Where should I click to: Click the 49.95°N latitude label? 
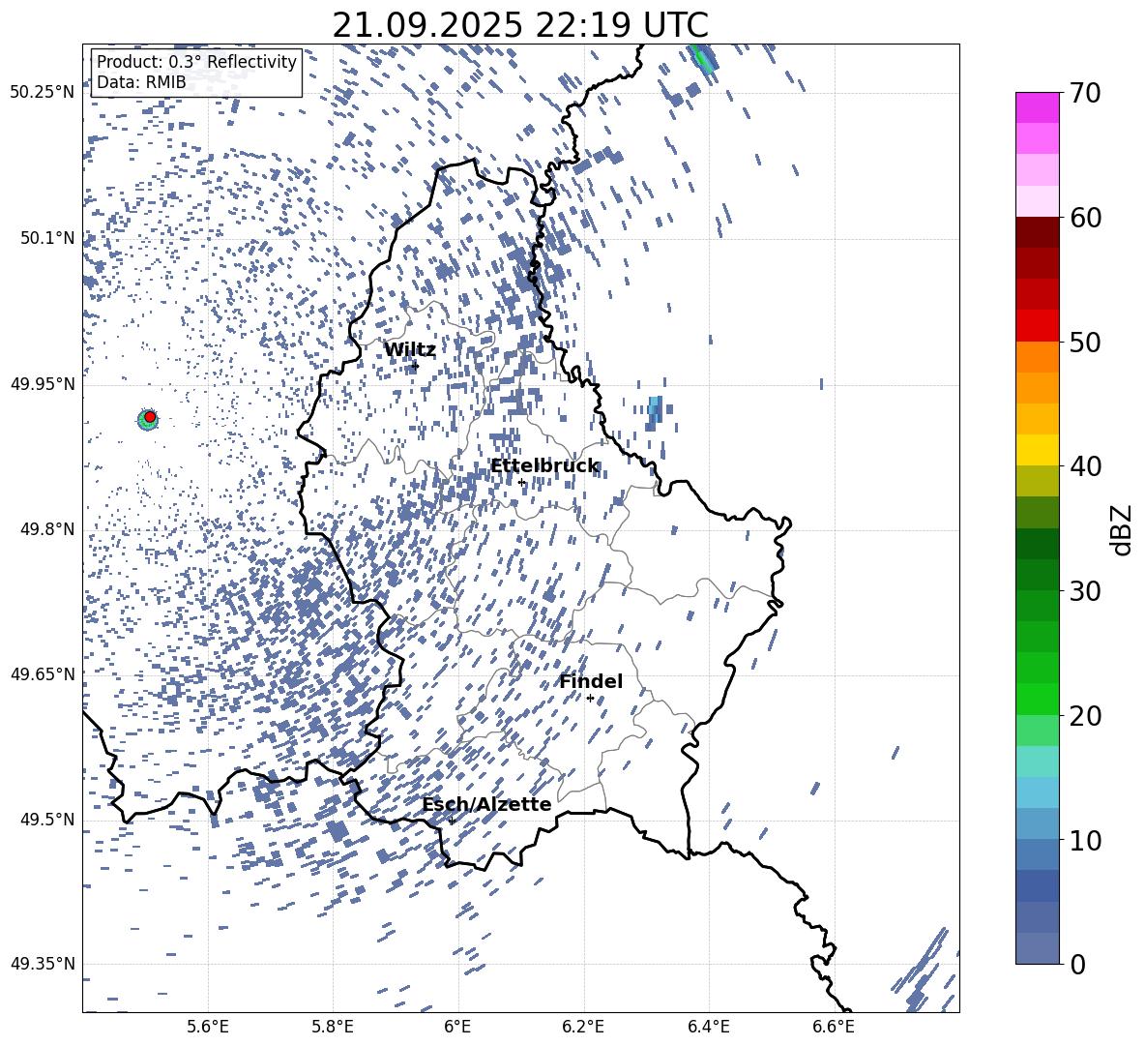point(43,383)
